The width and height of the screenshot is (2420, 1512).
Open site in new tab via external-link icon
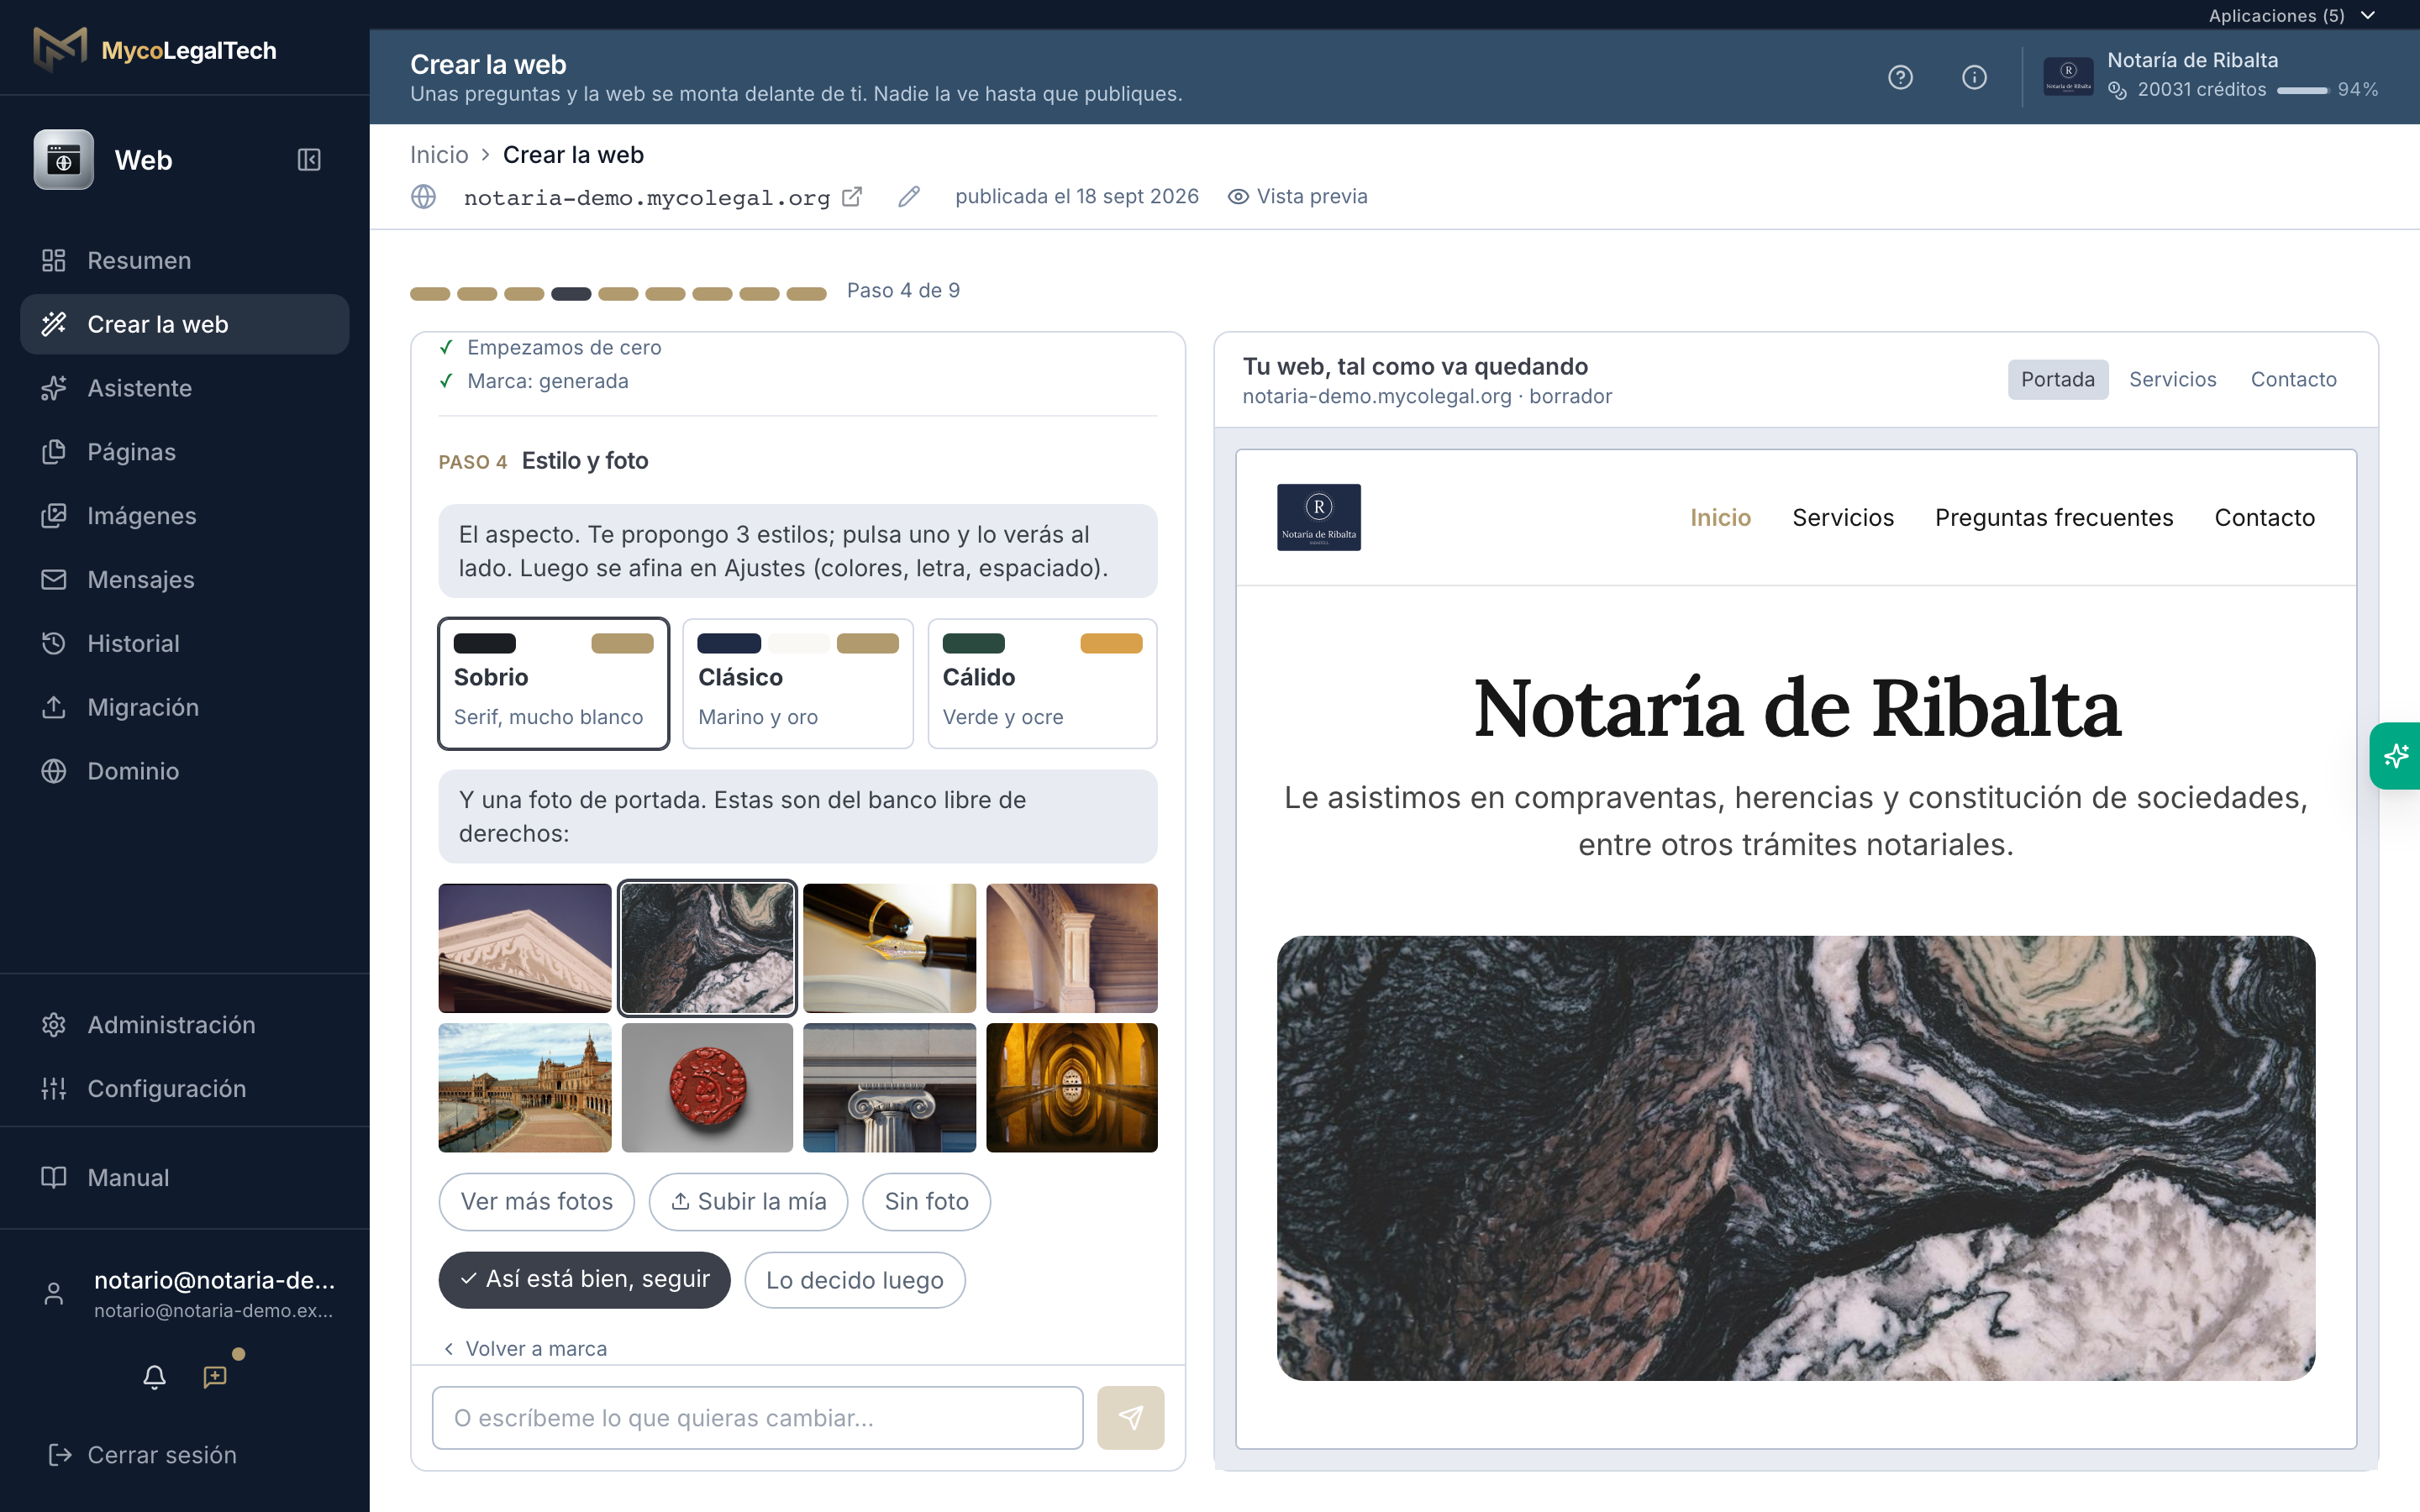click(x=852, y=197)
